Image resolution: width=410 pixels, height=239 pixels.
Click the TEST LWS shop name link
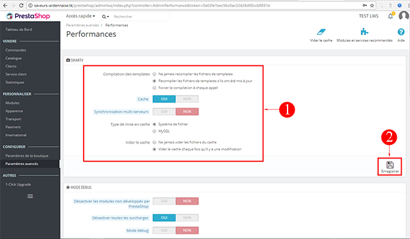369,16
